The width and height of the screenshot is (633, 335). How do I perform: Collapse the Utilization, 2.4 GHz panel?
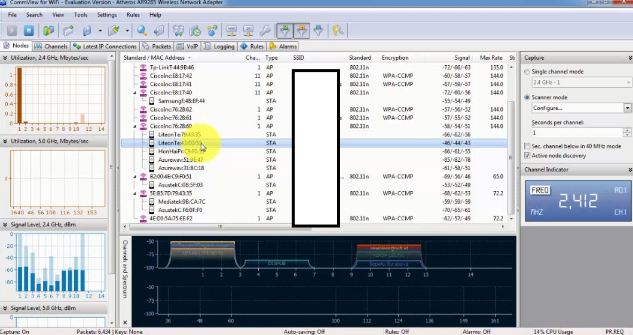coord(5,58)
